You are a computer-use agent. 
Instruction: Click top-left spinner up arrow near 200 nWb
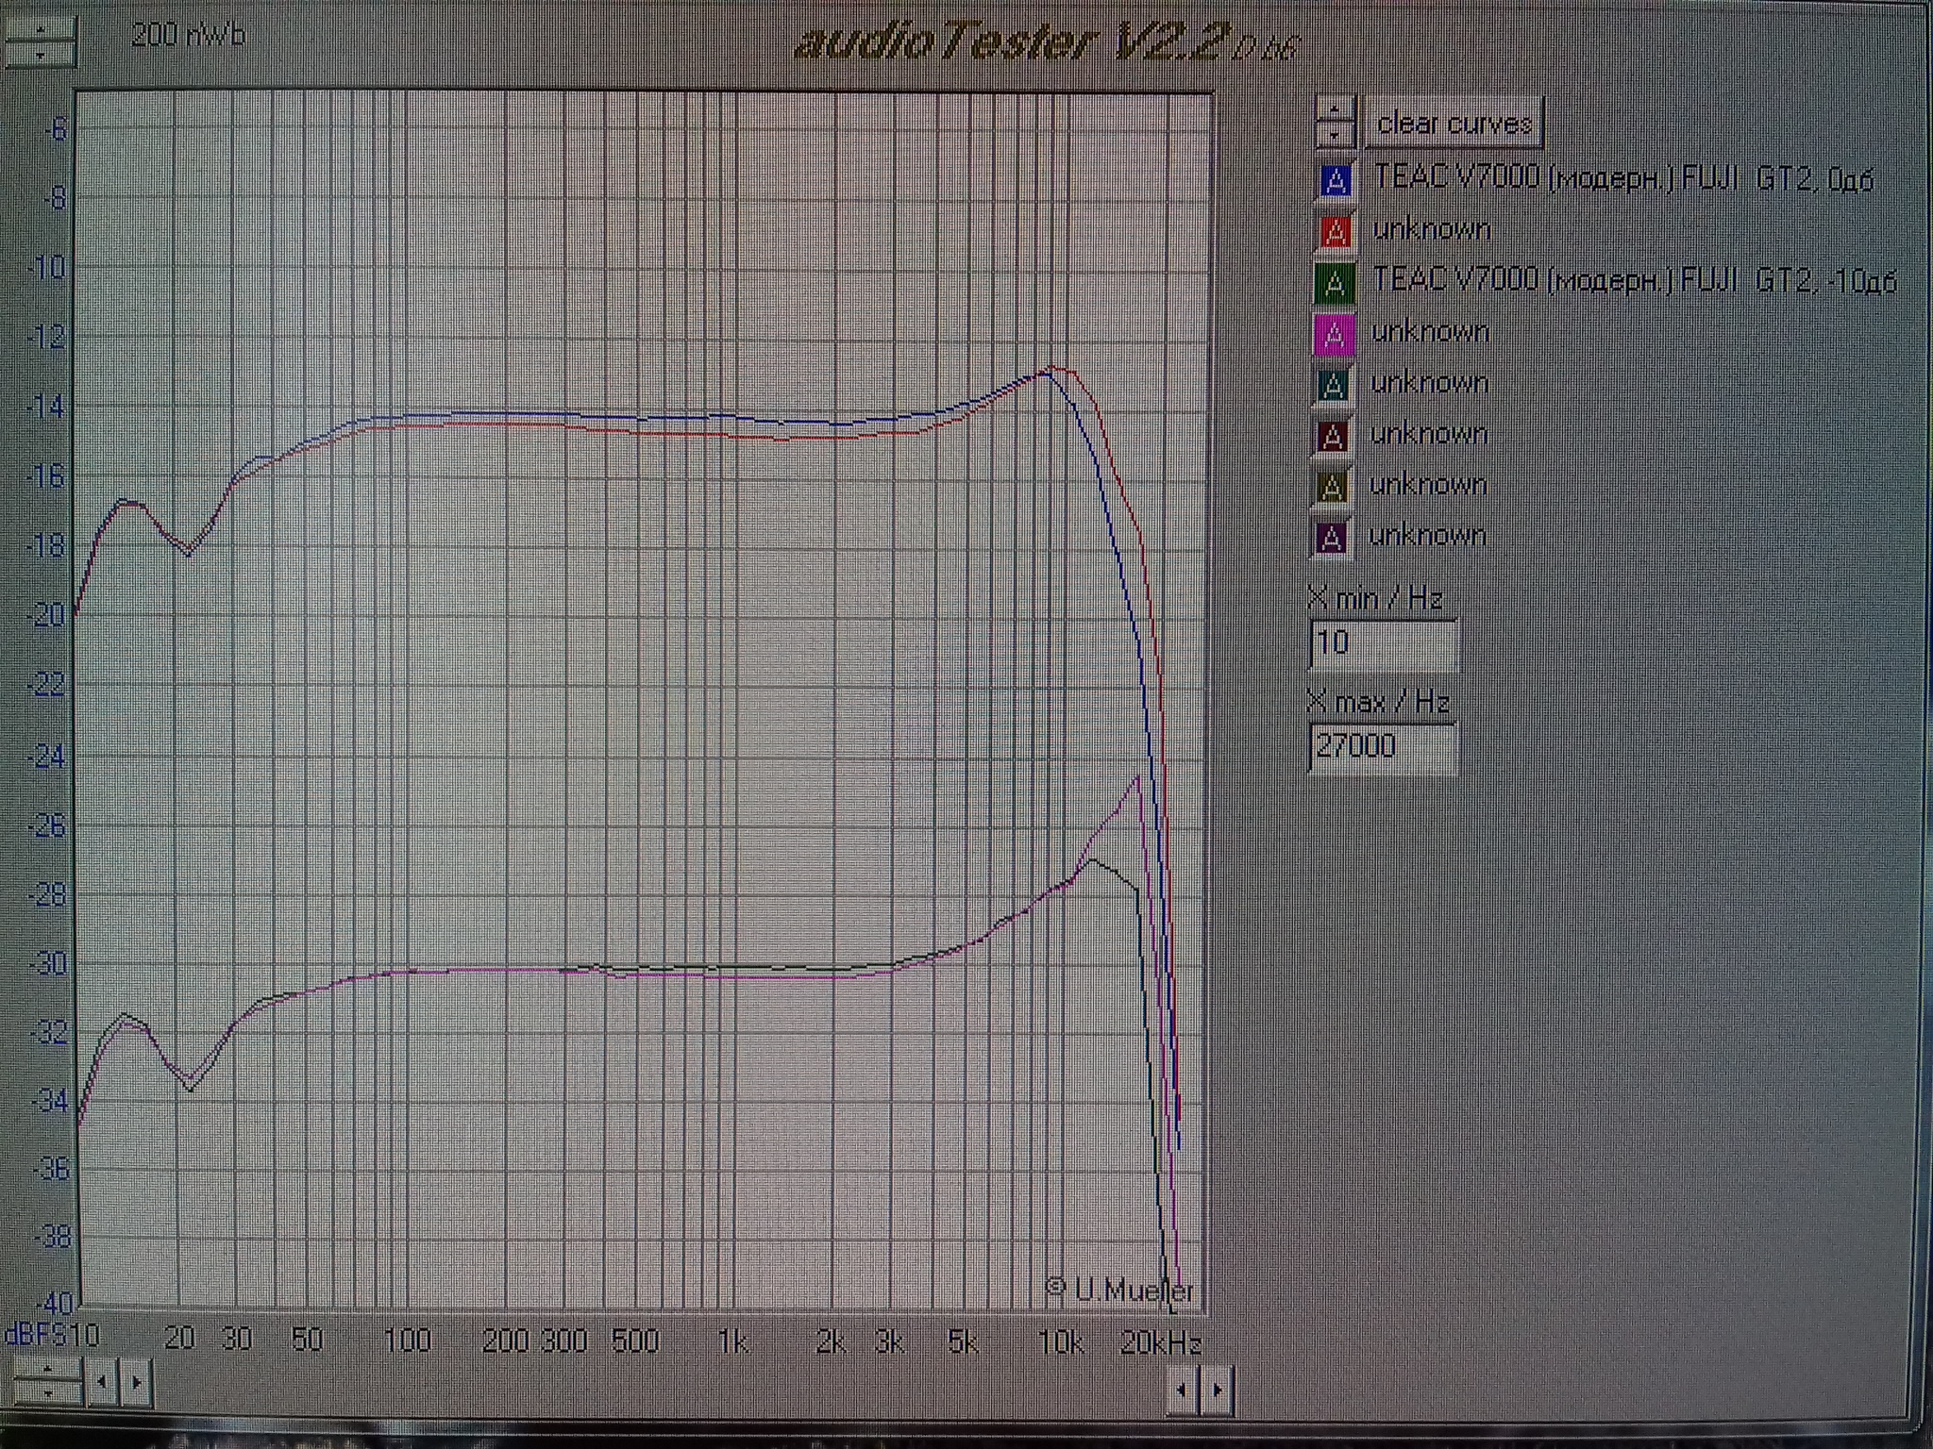tap(40, 28)
